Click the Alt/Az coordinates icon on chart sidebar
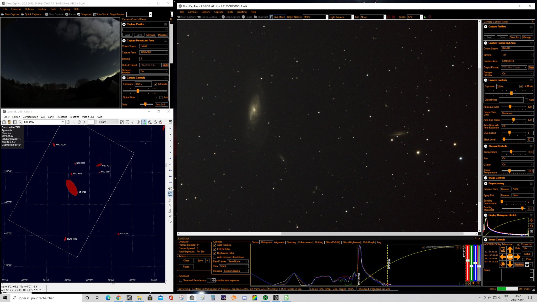This screenshot has height=302, width=537. click(x=170, y=194)
